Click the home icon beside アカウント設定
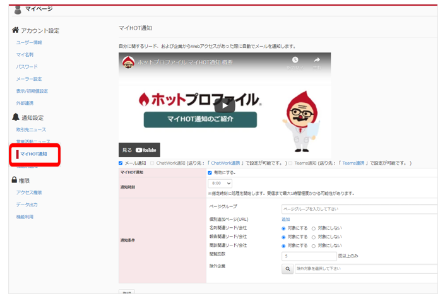This screenshot has width=445, height=301. (15, 30)
